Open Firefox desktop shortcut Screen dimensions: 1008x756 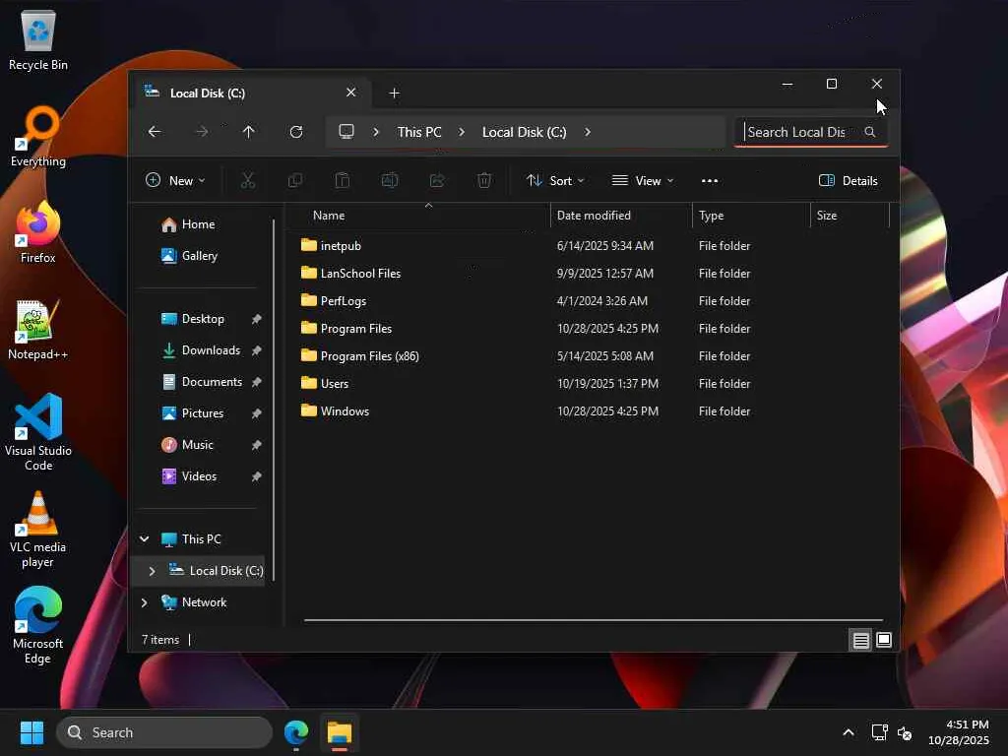point(38,233)
